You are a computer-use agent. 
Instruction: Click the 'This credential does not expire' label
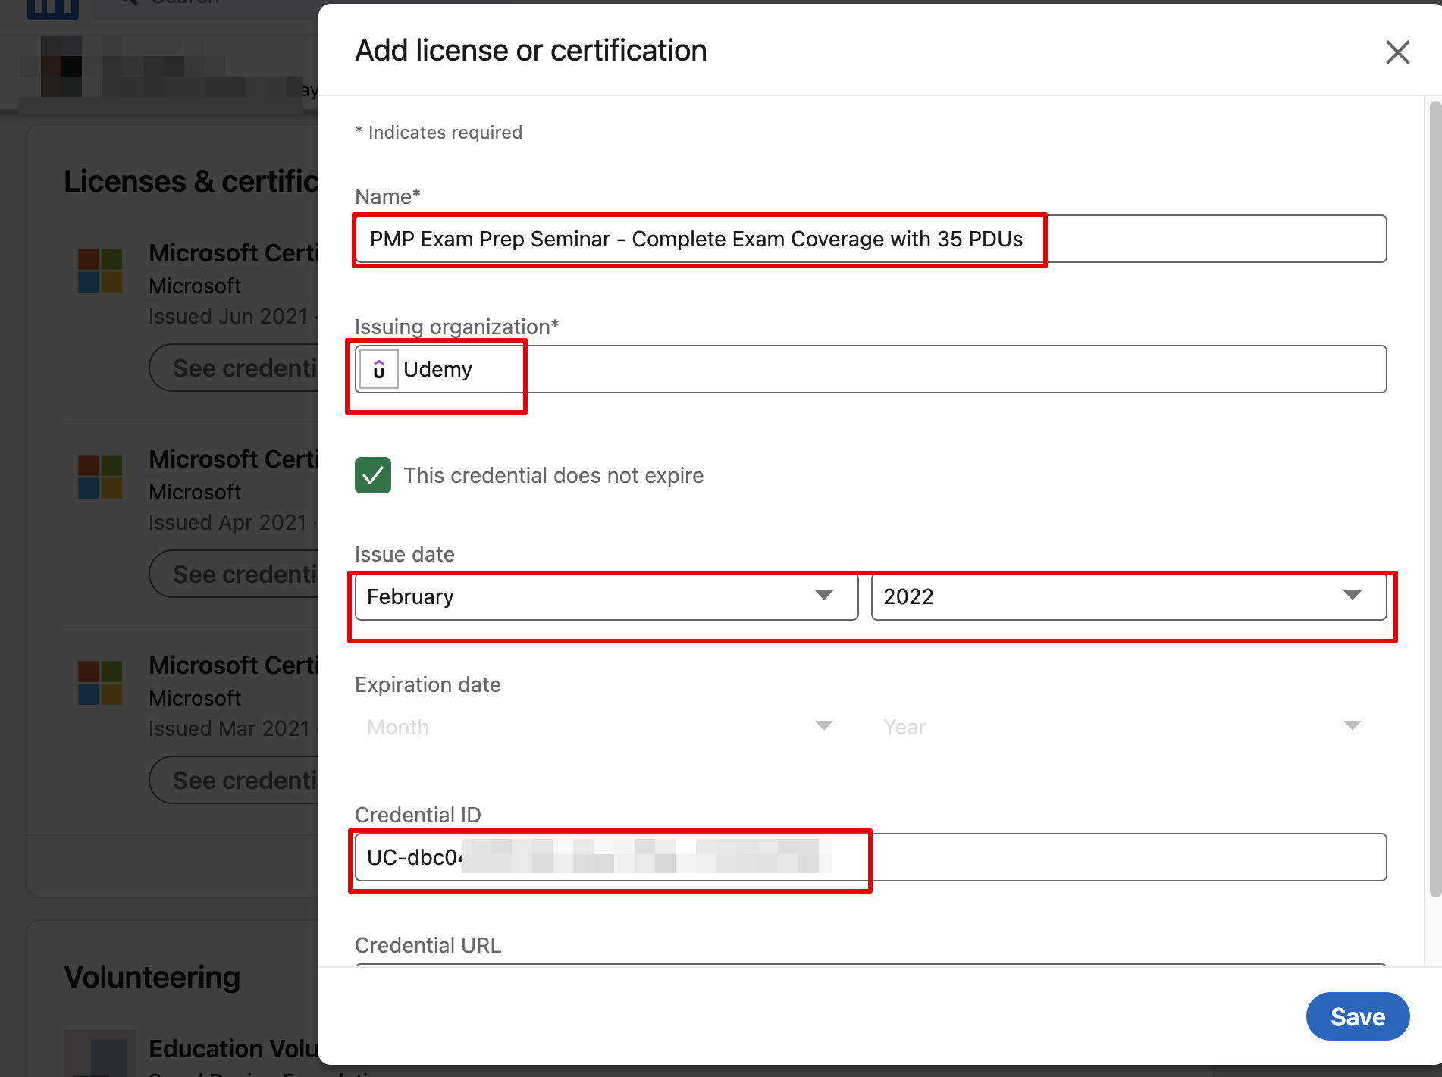tap(553, 475)
